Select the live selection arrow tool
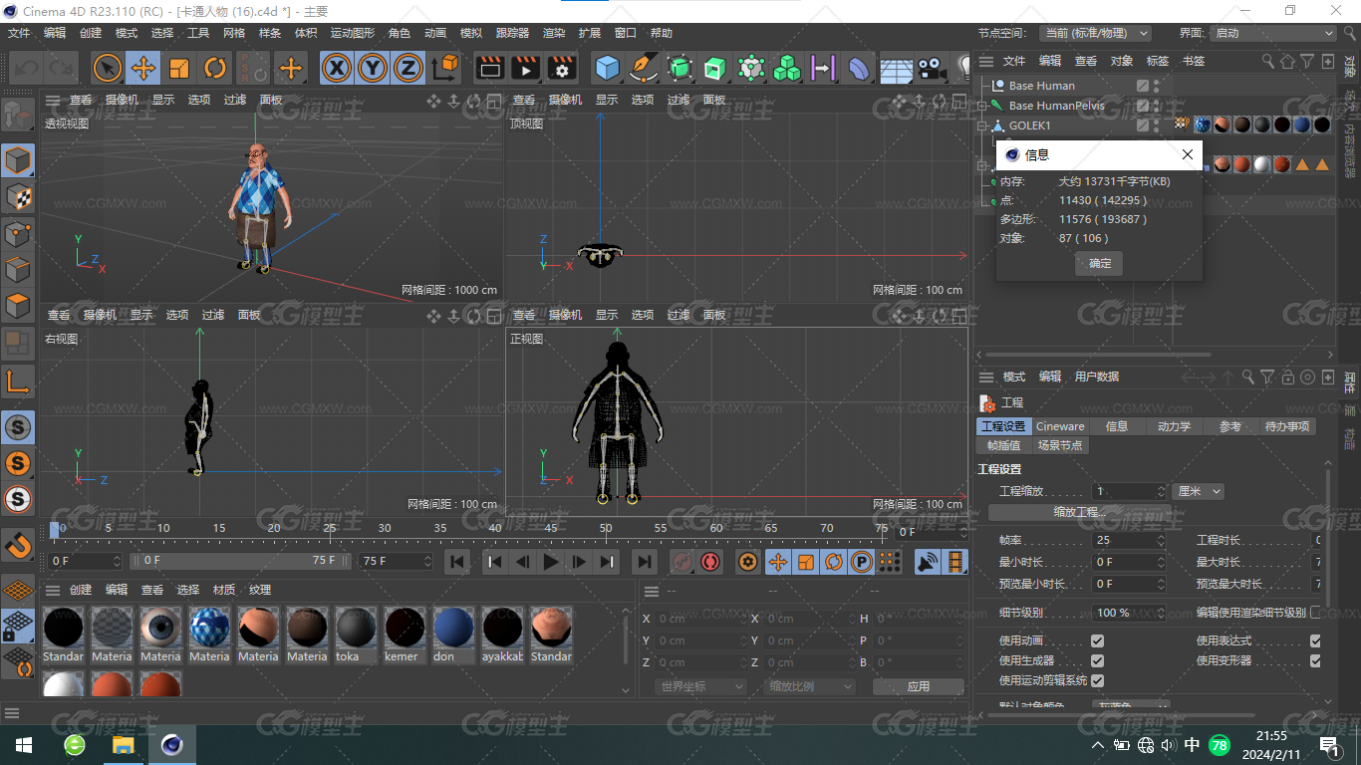Screen dimensions: 1361x765 pos(108,68)
